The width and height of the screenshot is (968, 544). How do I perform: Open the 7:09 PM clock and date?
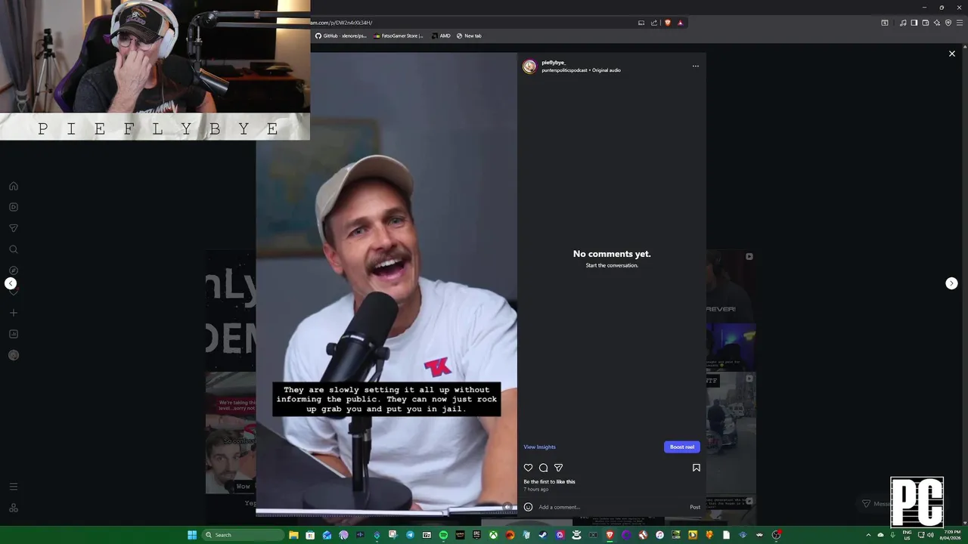950,535
